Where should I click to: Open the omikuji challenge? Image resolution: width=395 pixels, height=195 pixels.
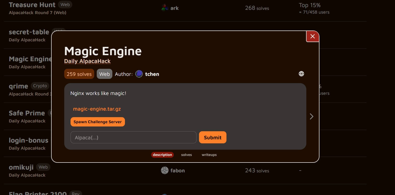click(x=21, y=167)
